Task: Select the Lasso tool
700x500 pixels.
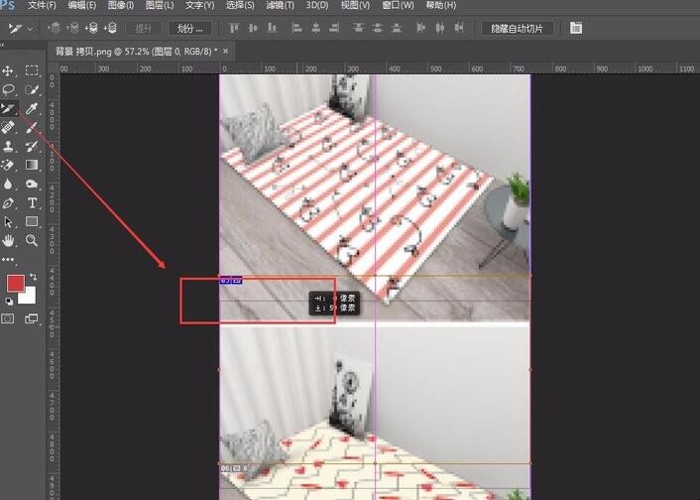Action: click(8, 89)
